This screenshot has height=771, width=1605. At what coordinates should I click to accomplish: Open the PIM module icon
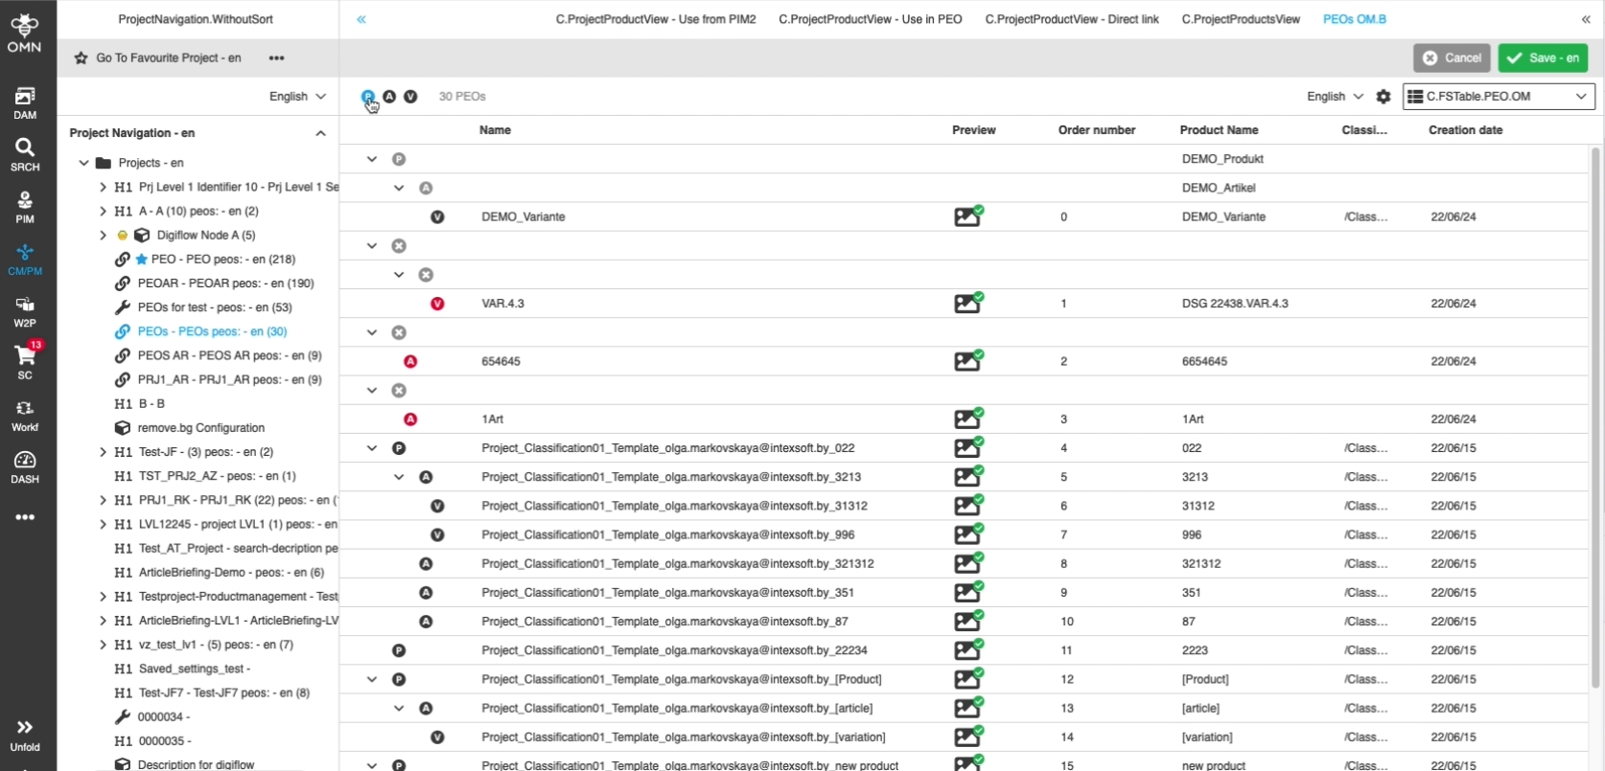[x=25, y=207]
